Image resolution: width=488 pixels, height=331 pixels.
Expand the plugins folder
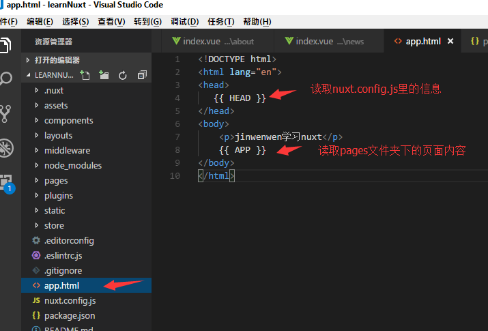click(37, 195)
